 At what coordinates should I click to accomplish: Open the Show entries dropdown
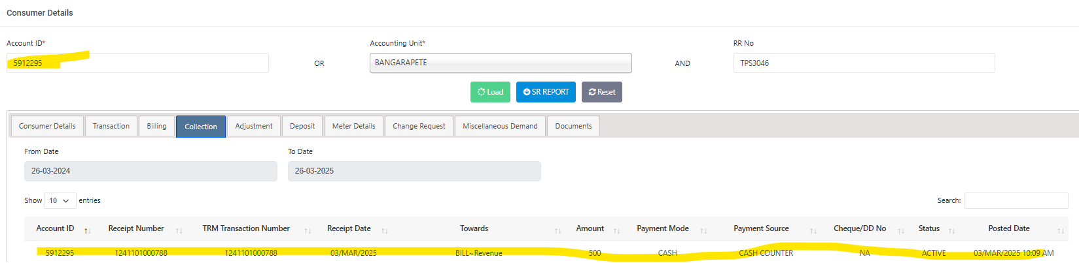(x=60, y=200)
